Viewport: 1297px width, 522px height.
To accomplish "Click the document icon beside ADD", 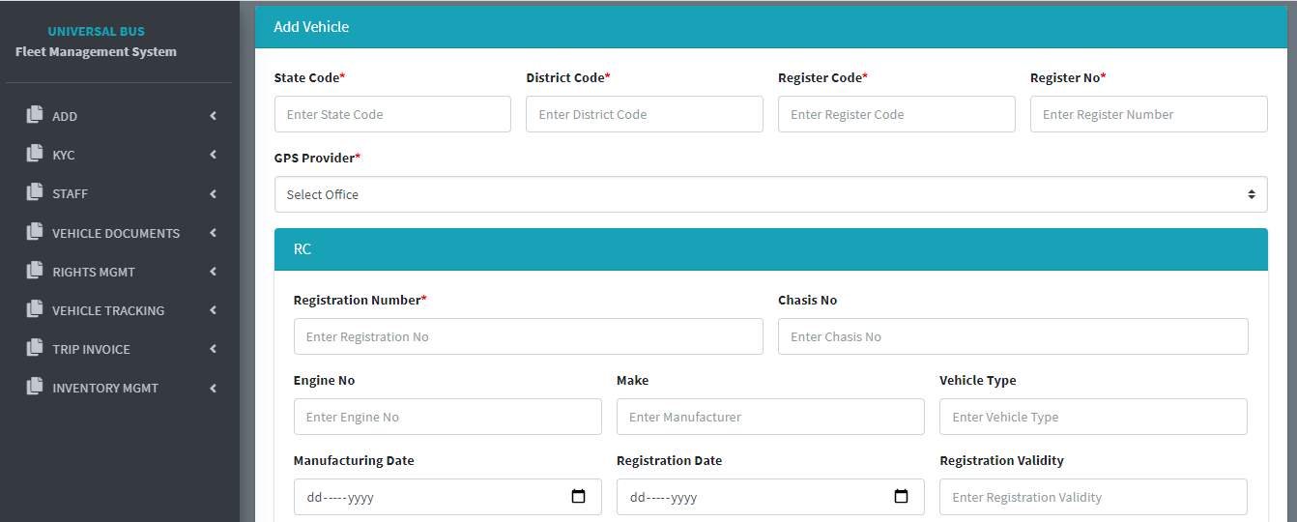I will click(x=35, y=115).
